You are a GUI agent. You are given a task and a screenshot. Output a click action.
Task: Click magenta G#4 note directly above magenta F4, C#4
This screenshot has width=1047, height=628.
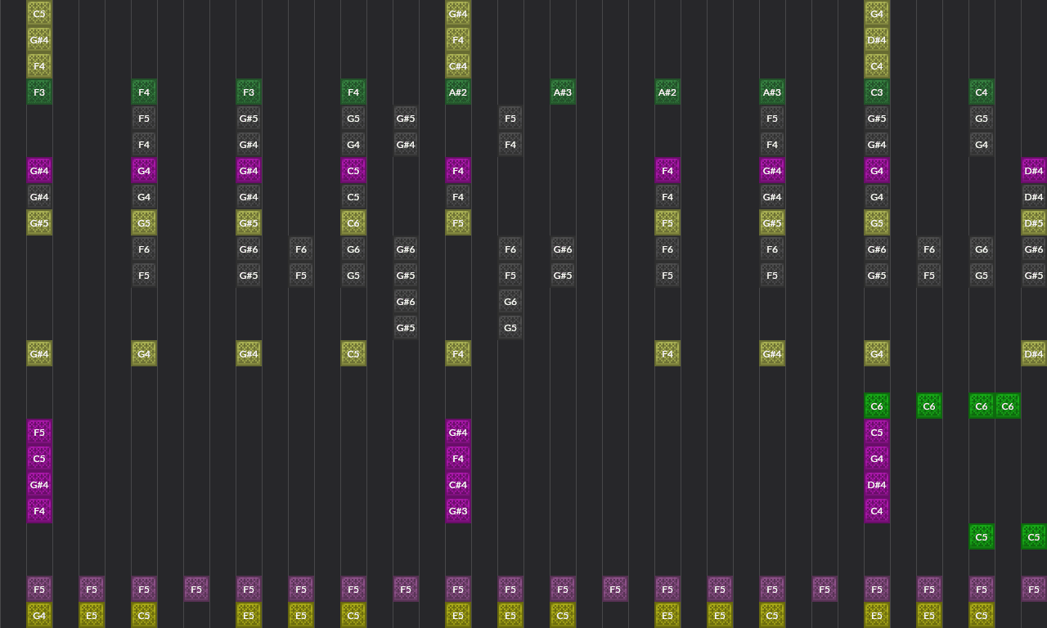tap(458, 433)
